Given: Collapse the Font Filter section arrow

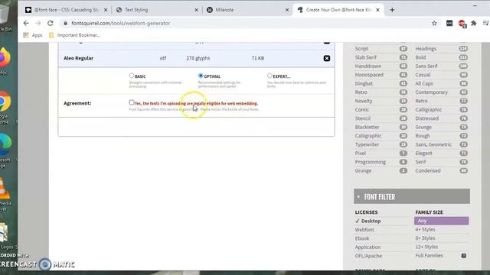Looking at the screenshot, I should coord(358,197).
